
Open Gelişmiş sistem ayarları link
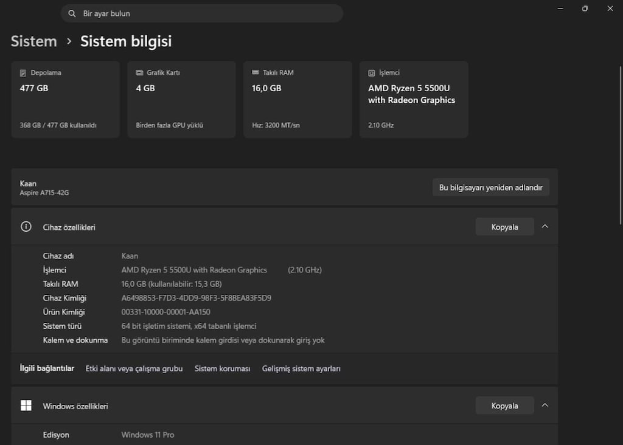coord(301,369)
